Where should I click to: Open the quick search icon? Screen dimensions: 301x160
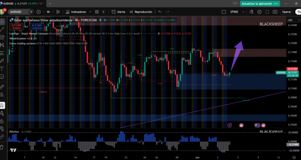point(252,12)
